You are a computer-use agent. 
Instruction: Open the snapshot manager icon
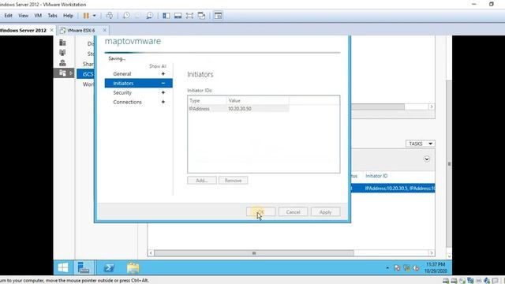pos(149,16)
